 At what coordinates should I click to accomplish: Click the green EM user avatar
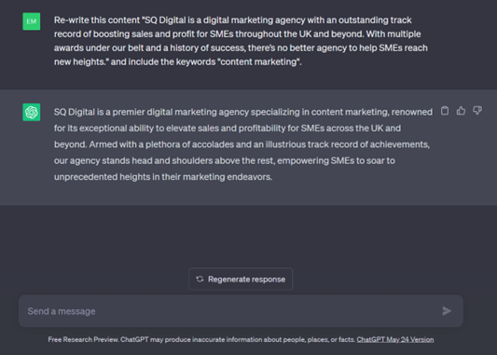coord(32,21)
